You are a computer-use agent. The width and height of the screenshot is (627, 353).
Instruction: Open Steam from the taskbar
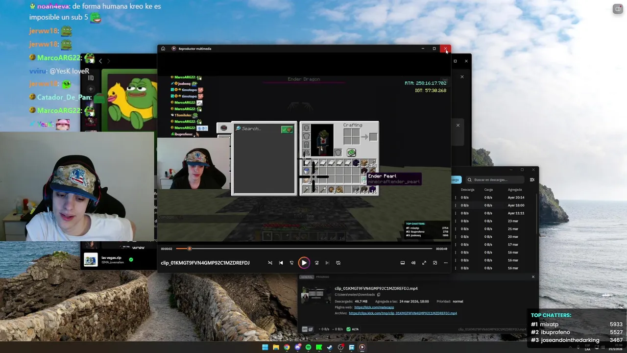click(x=330, y=347)
